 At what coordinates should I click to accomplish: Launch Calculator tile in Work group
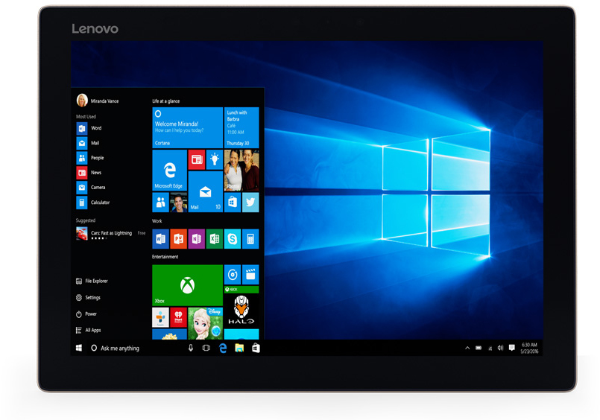[x=250, y=239]
